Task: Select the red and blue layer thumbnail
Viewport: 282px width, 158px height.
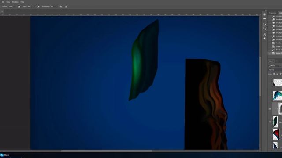Action: [x=276, y=135]
